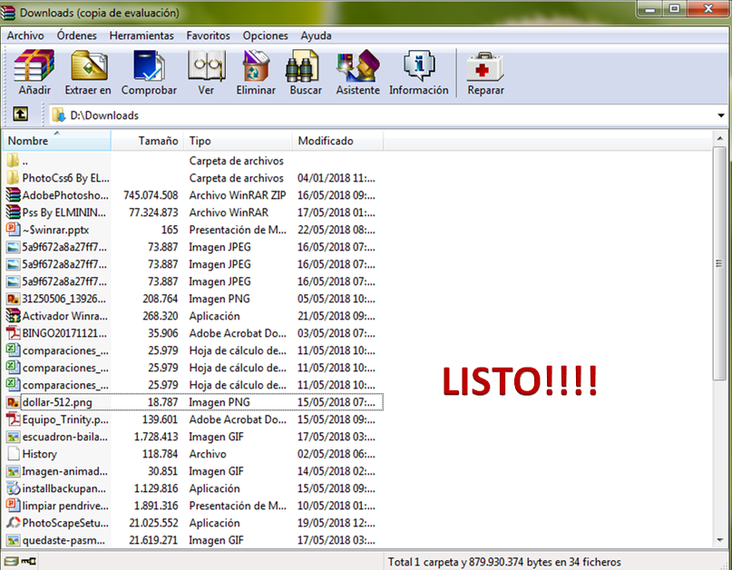This screenshot has height=570, width=732.
Task: Click the Reparar first-aid icon
Action: tap(485, 67)
